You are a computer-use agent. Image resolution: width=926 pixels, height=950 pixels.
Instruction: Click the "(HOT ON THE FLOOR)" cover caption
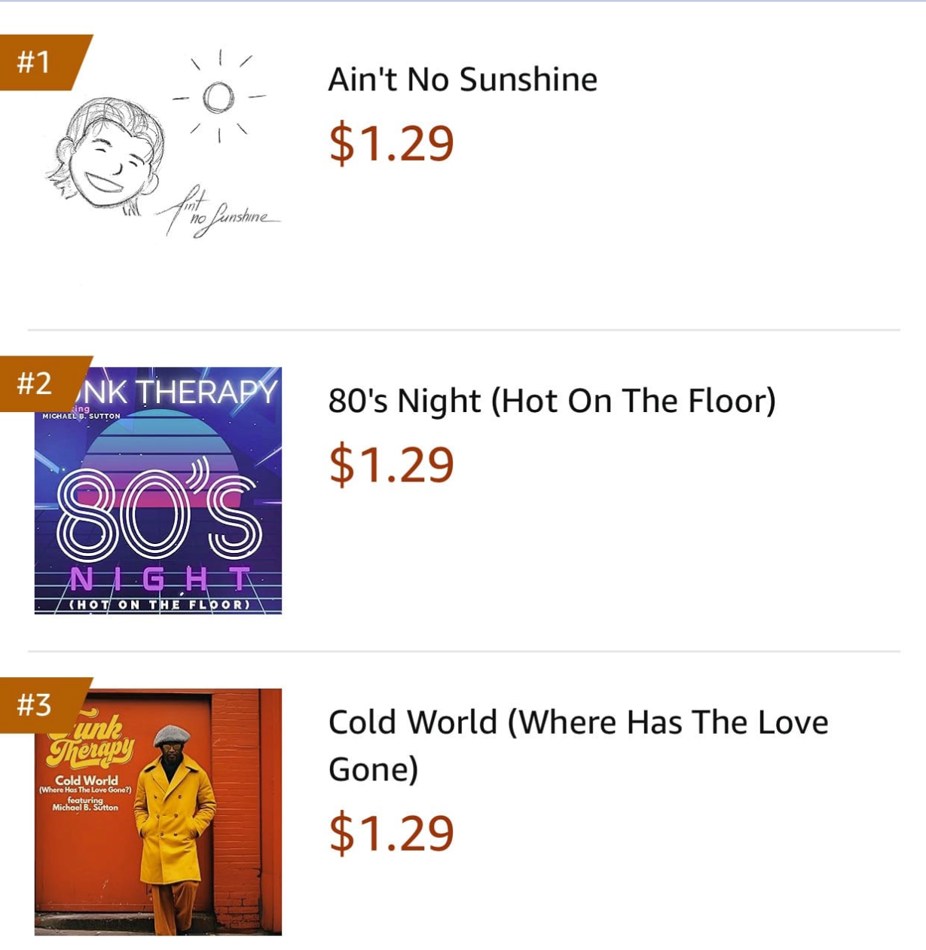coord(159,605)
